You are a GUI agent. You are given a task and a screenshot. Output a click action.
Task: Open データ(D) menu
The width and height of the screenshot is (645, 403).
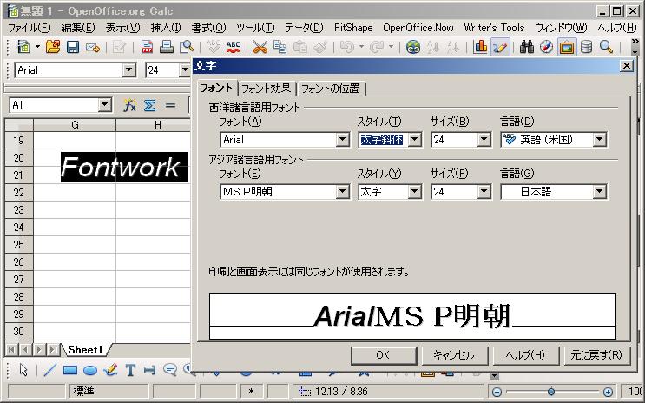tap(304, 28)
